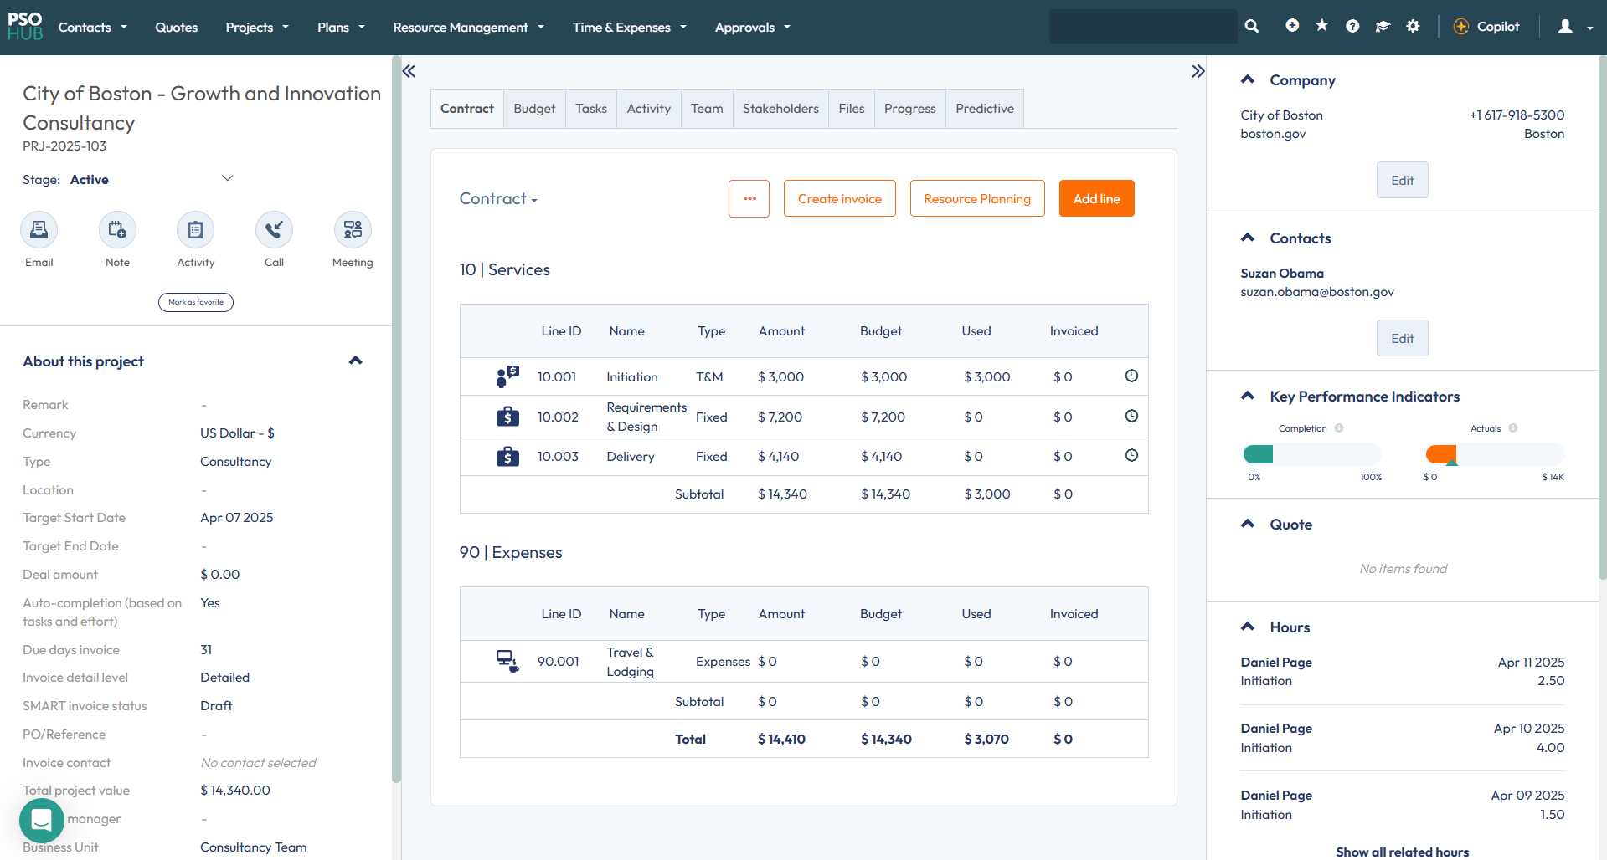Log a Call using the phone icon
This screenshot has width=1607, height=860.
point(274,230)
